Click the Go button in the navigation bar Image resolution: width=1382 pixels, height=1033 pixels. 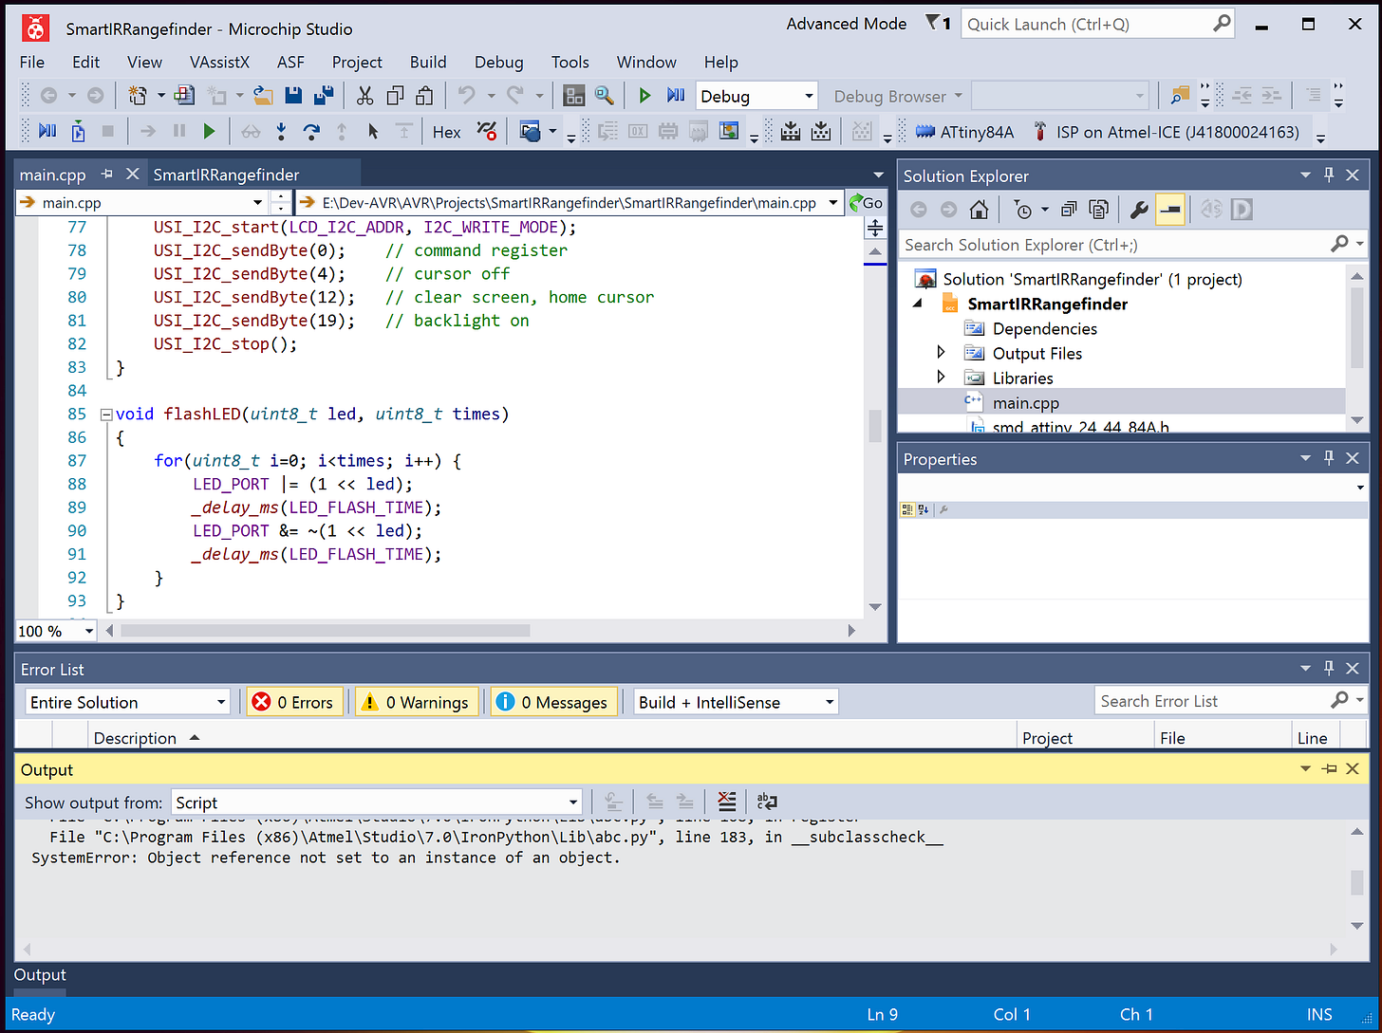[x=867, y=202]
